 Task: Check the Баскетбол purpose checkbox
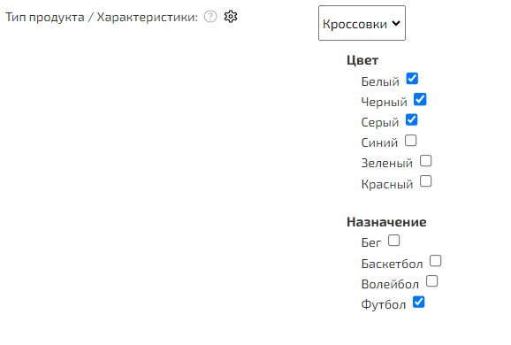pos(435,261)
